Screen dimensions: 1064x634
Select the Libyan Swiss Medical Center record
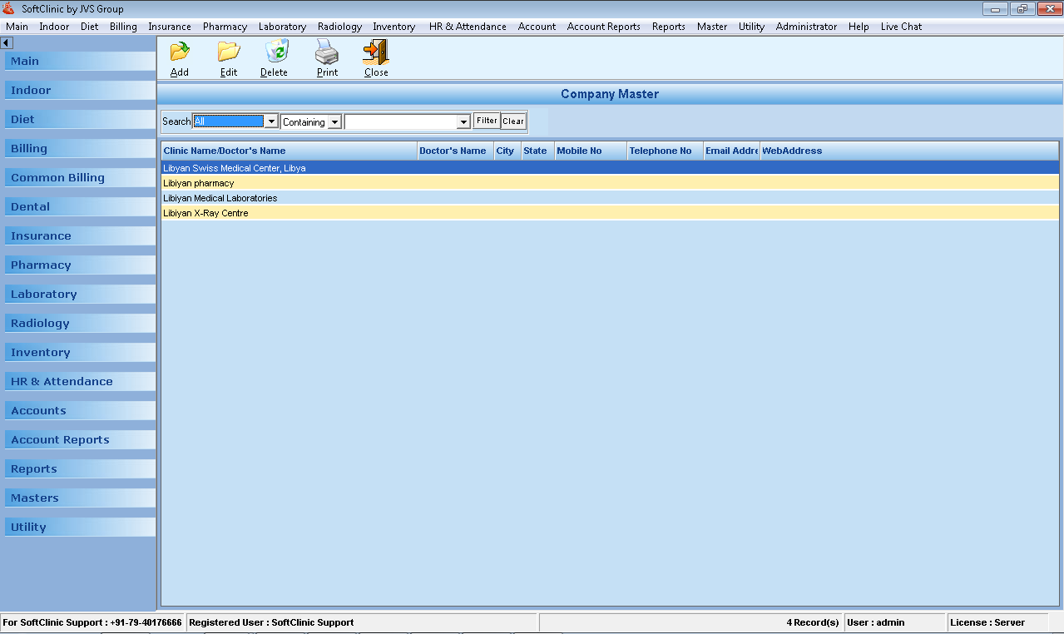[333, 167]
